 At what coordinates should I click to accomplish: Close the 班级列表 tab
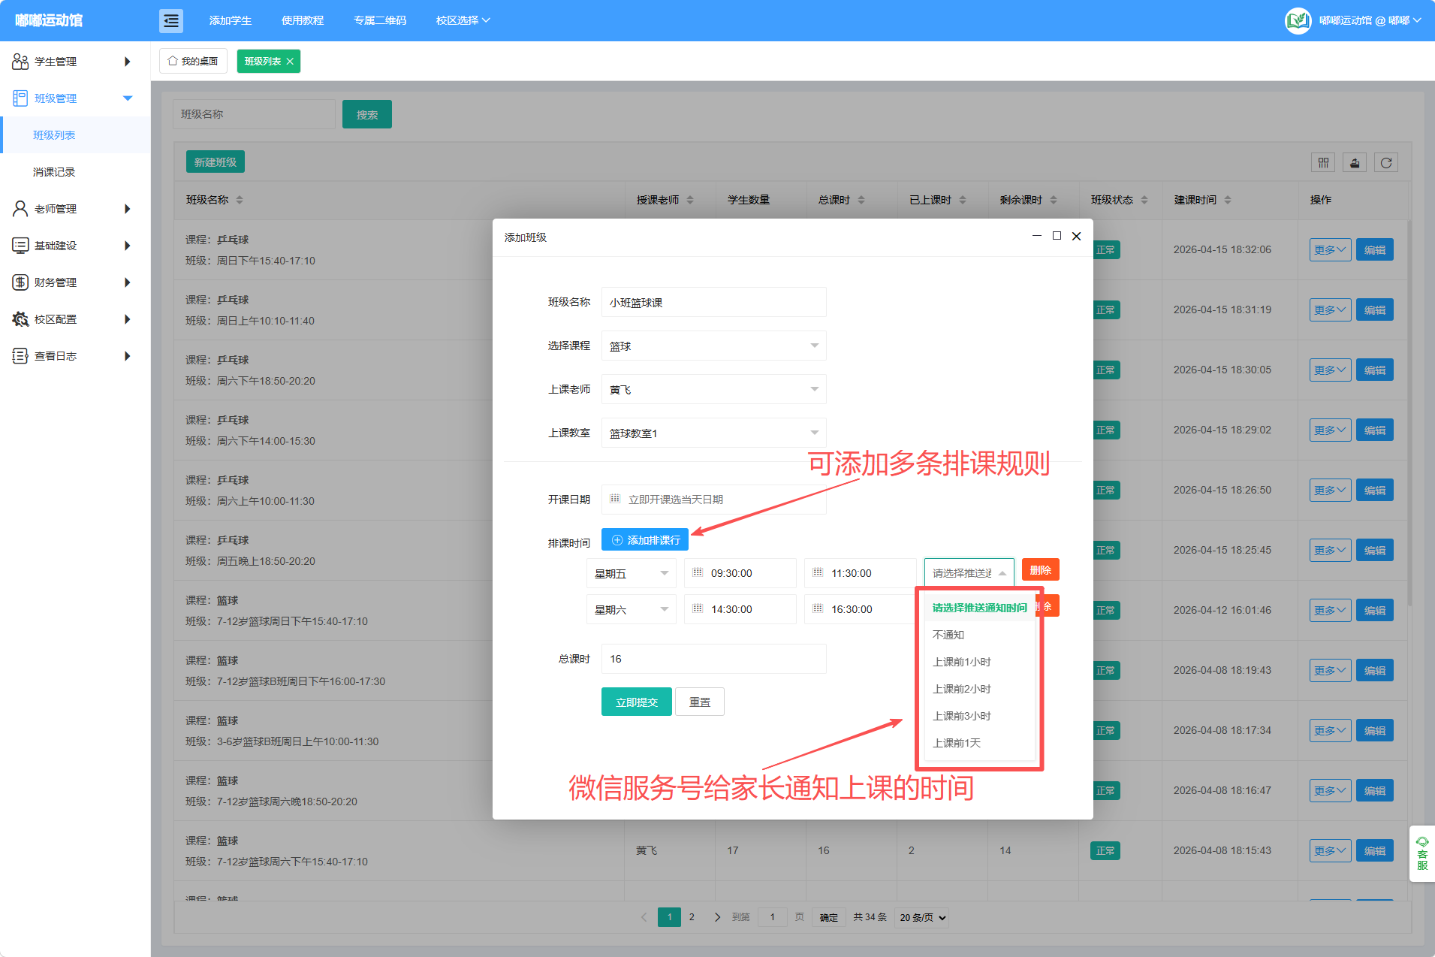click(290, 62)
